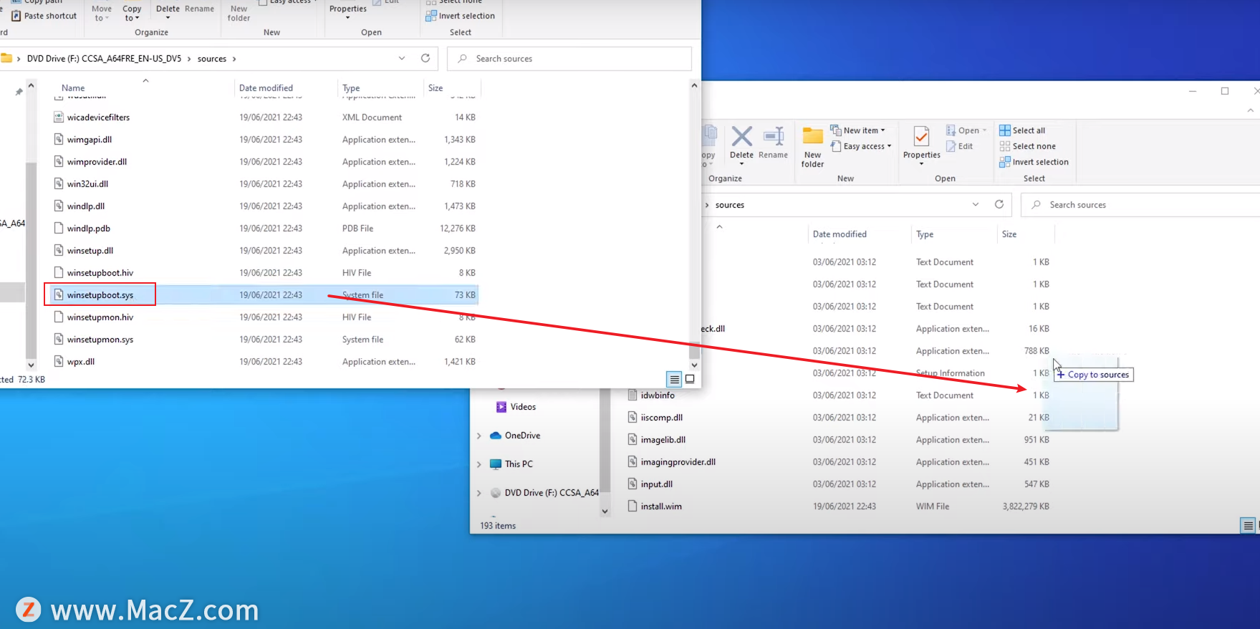Sort by Size column in right window

tap(1009, 234)
